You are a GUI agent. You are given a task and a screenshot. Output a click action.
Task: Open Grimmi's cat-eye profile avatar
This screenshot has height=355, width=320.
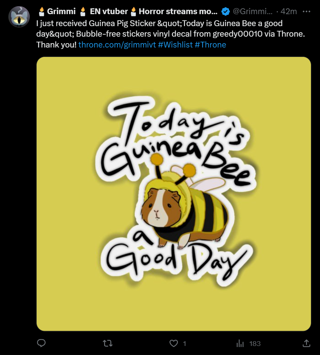[19, 17]
